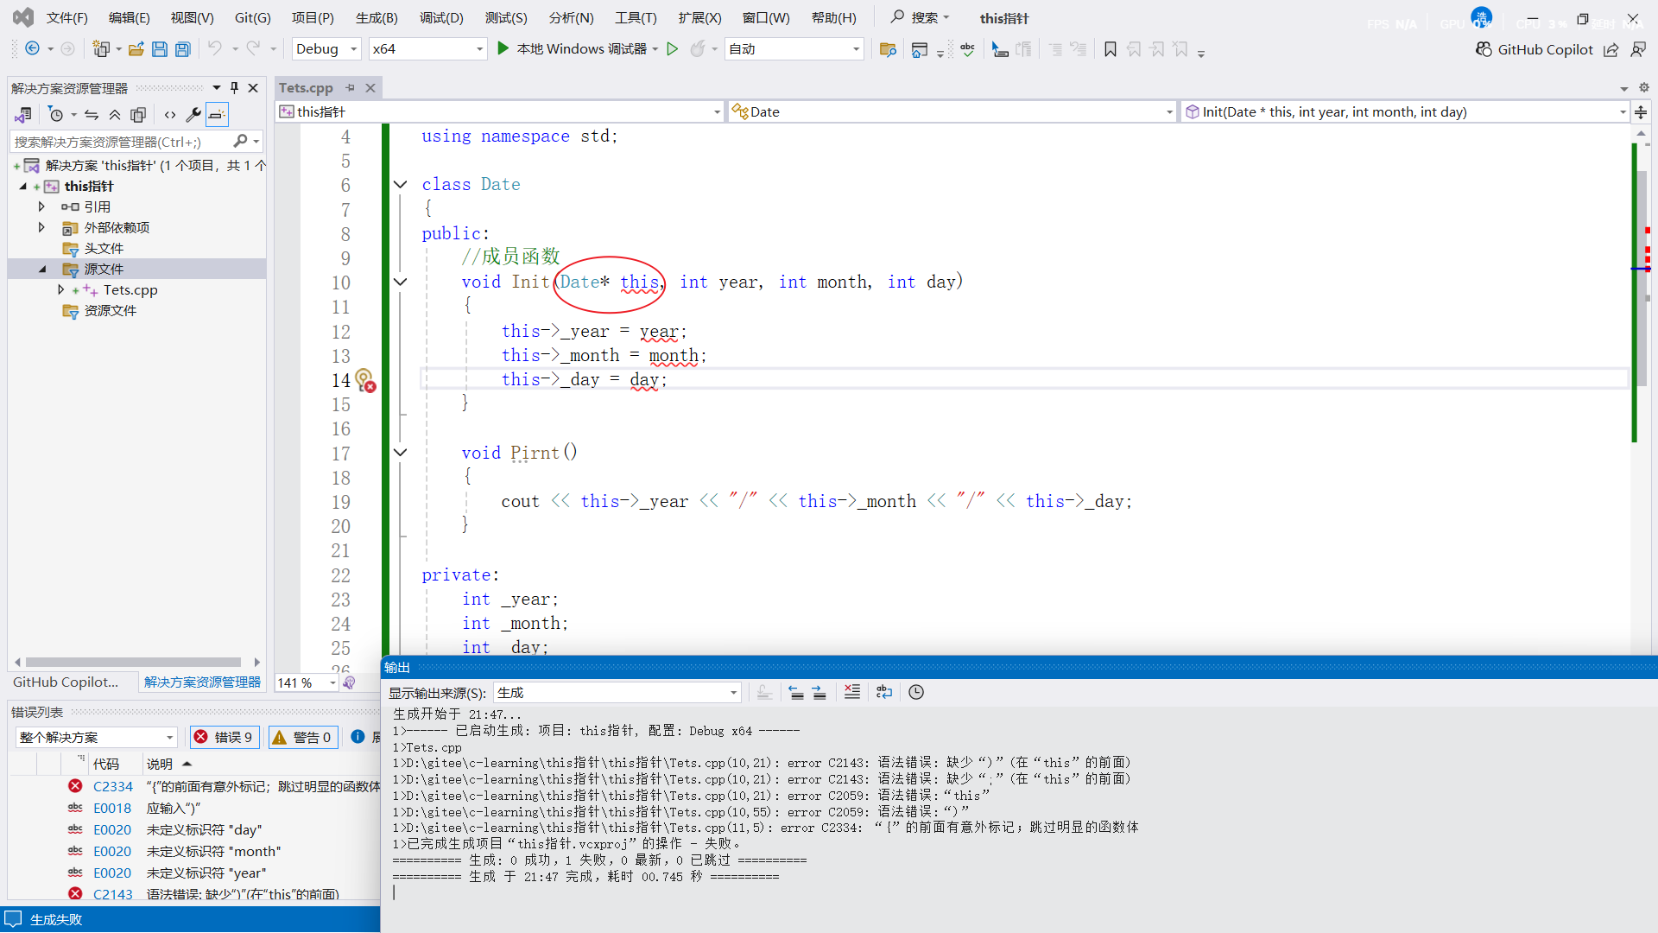The image size is (1658, 933).
Task: Switch to the GitHub Copilot bottom tab
Action: [66, 682]
